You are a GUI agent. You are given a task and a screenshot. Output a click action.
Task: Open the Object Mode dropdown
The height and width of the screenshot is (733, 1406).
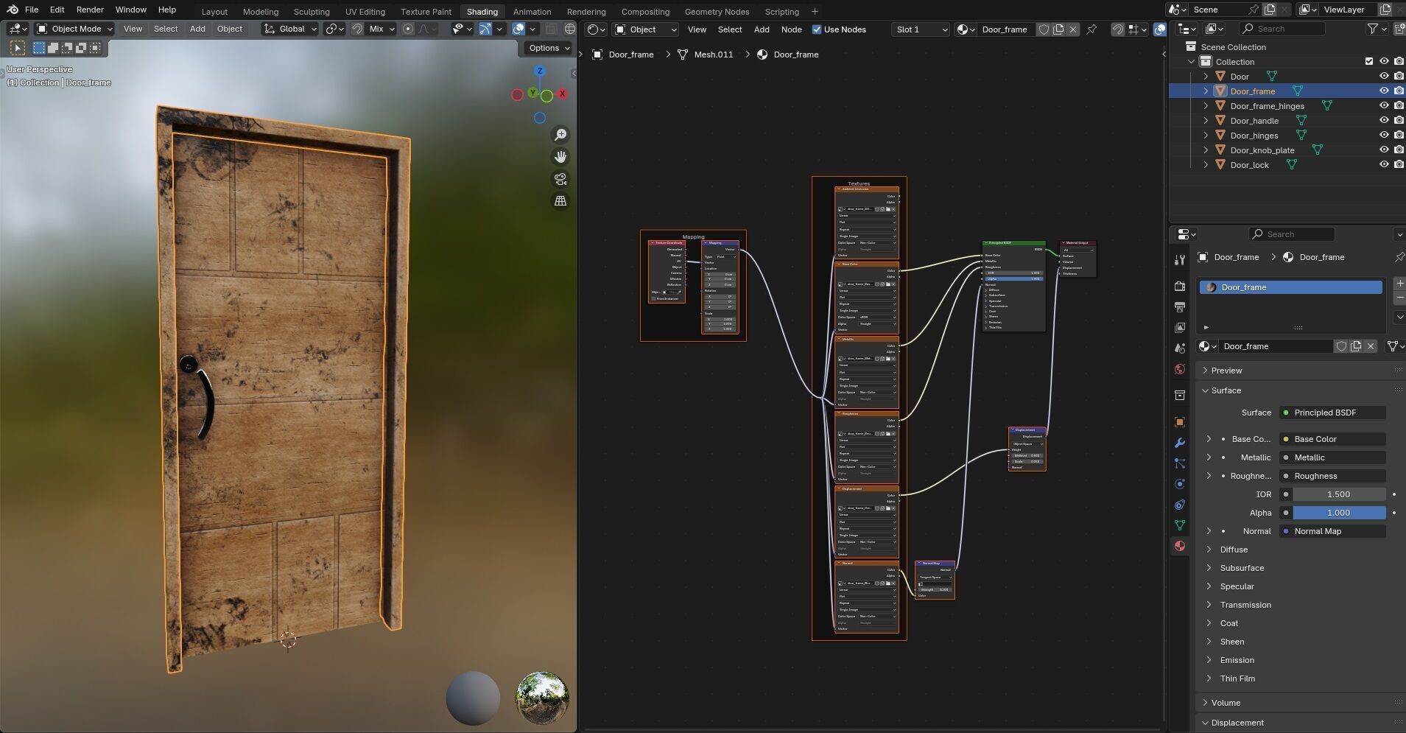point(74,29)
